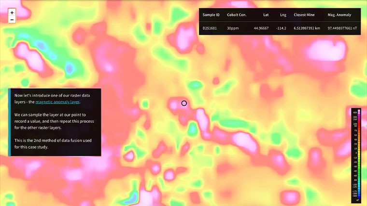Select the Lat column header
367x206 pixels.
click(x=266, y=15)
